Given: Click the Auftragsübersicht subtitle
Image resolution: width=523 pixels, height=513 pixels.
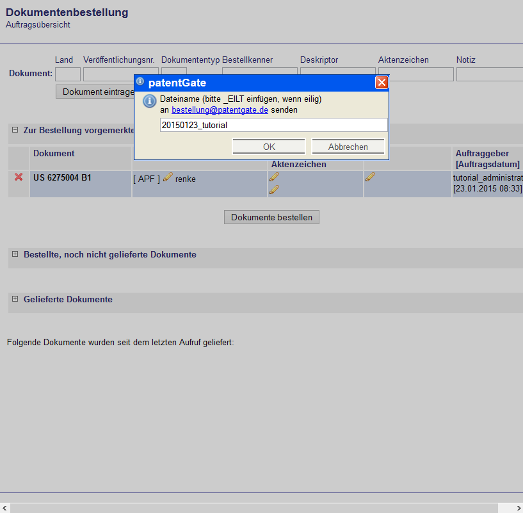Looking at the screenshot, I should tap(38, 25).
